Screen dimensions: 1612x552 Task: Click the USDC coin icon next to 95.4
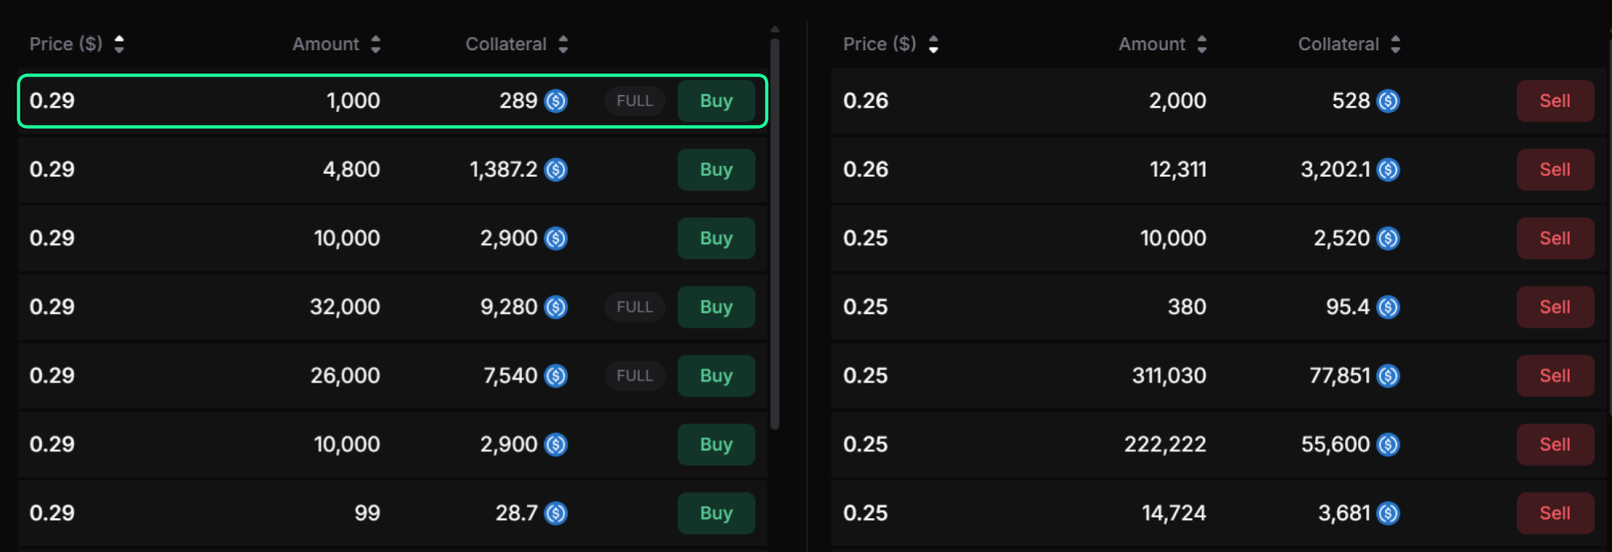[1388, 307]
